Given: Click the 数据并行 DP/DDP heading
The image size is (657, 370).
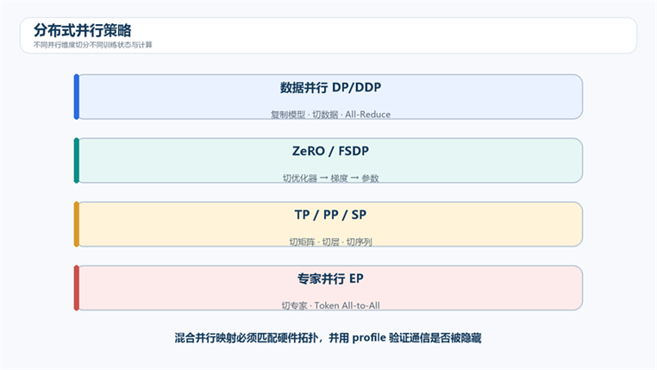Looking at the screenshot, I should 330,88.
